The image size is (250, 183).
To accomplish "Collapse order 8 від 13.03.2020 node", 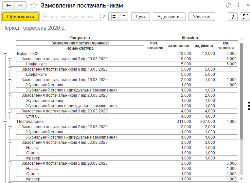I will (x=10, y=69).
